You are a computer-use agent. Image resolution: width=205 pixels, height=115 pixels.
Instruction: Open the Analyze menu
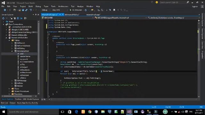click(80, 6)
